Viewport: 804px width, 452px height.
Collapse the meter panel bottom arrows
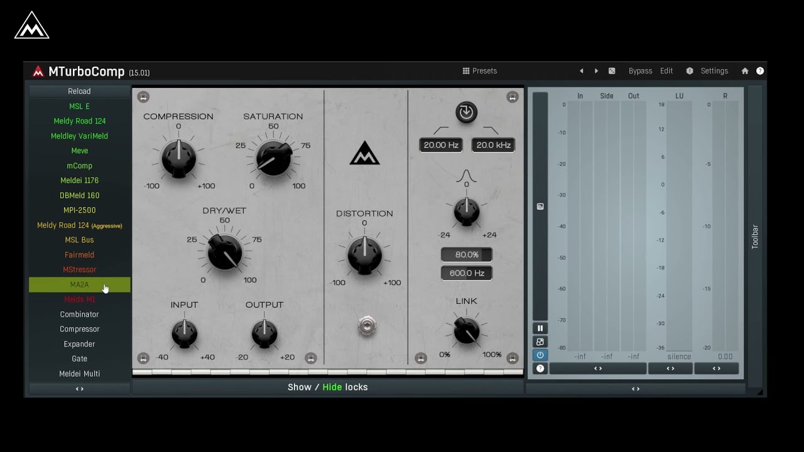(x=636, y=389)
